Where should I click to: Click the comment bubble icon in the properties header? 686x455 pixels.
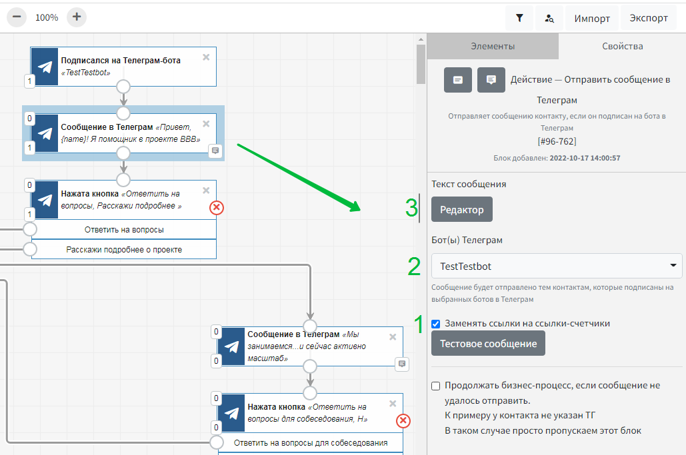[491, 80]
